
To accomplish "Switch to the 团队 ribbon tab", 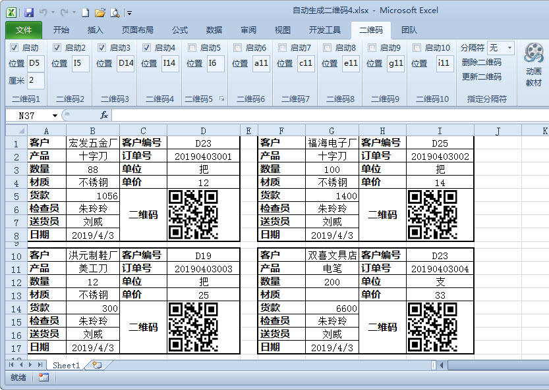I will pos(409,30).
